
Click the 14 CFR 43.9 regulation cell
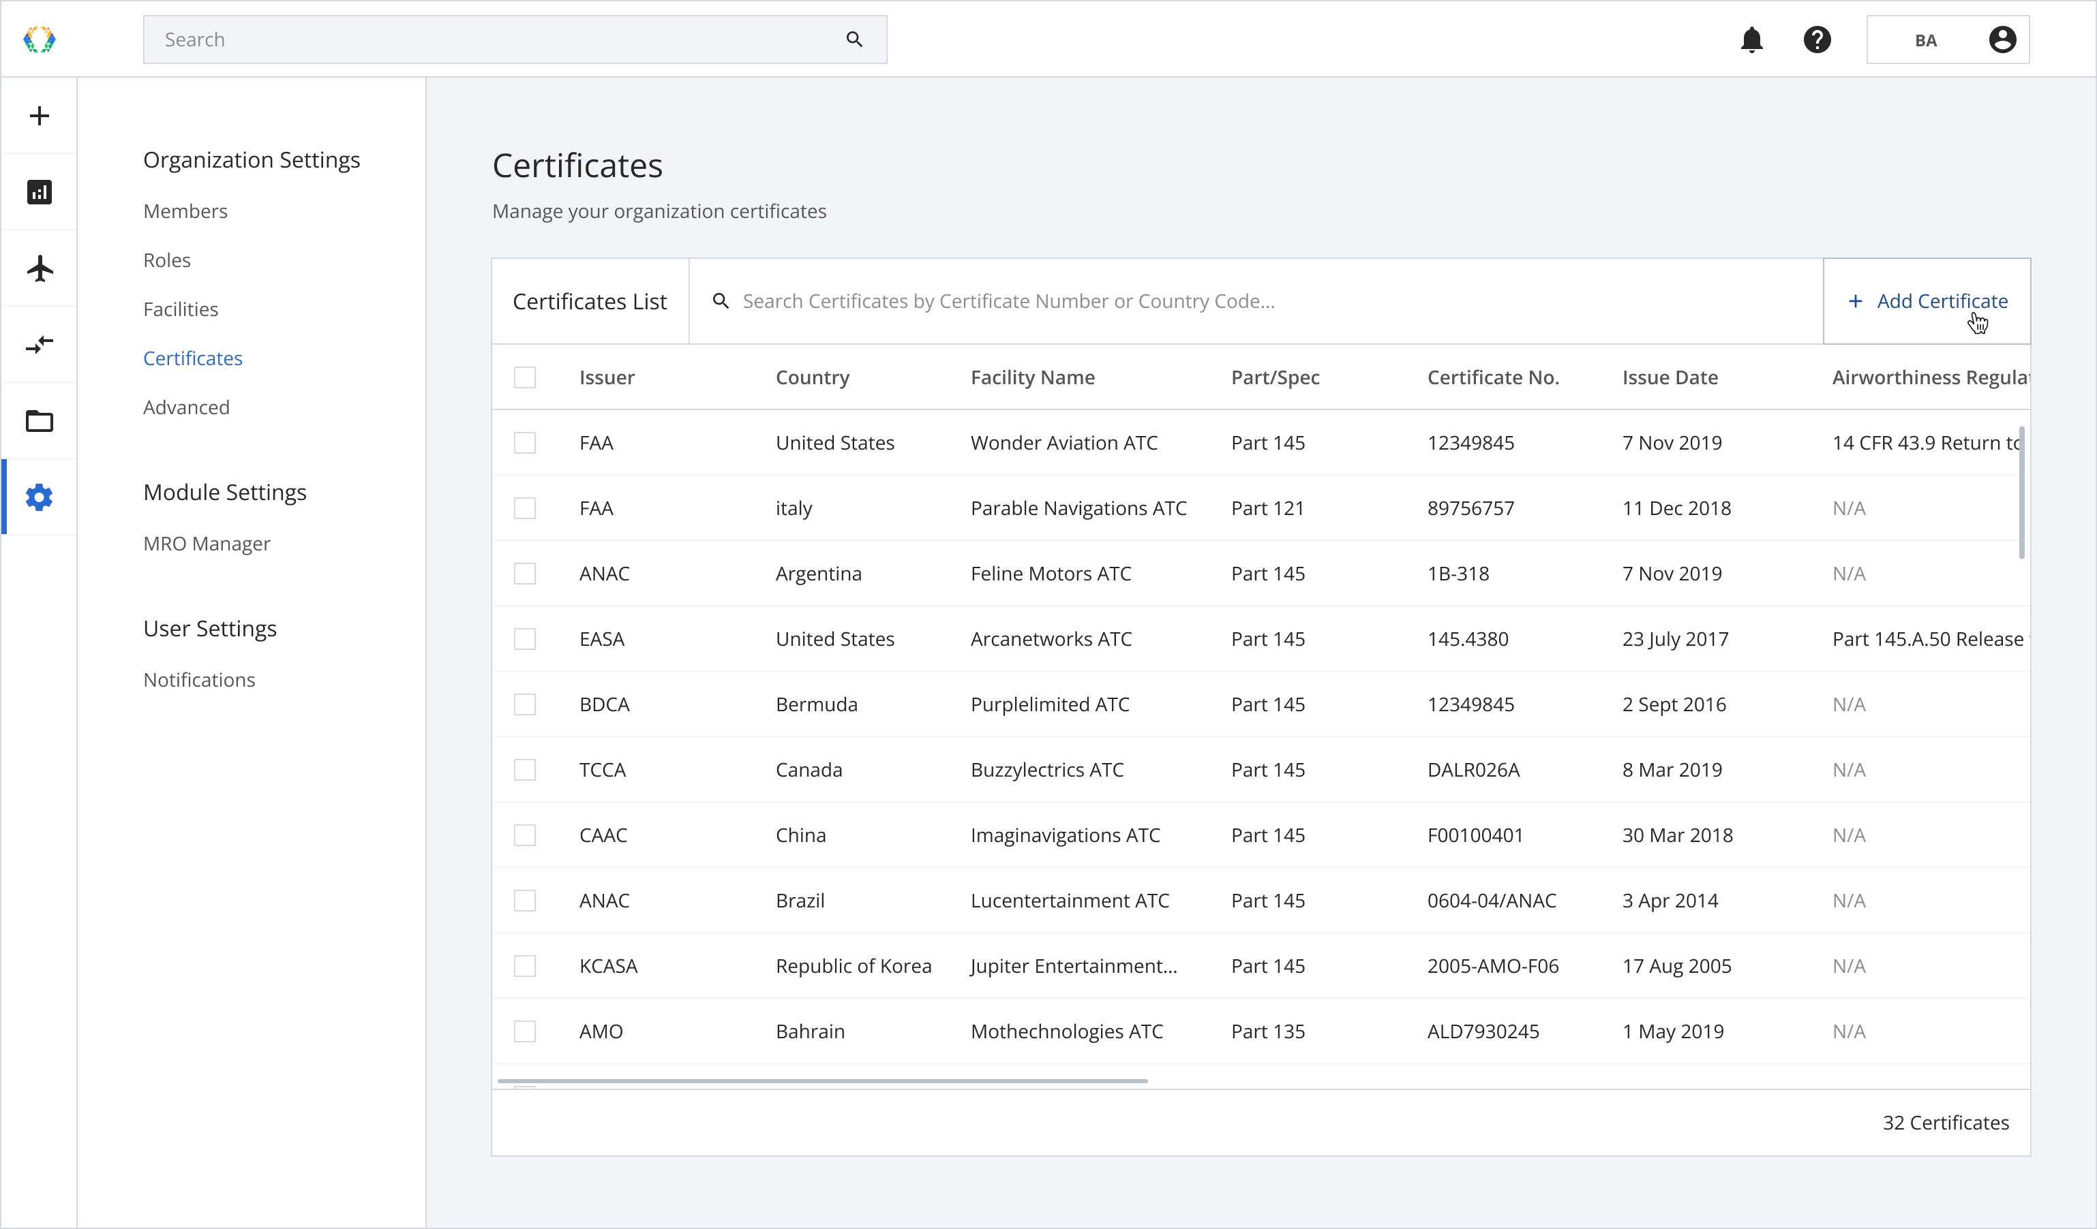(1927, 442)
